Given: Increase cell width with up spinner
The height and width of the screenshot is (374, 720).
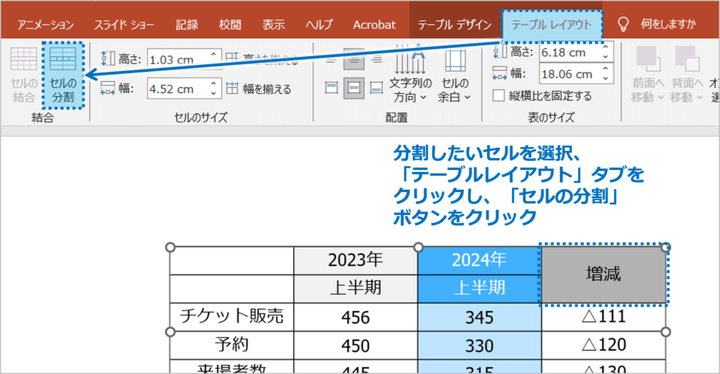Looking at the screenshot, I should (x=214, y=84).
